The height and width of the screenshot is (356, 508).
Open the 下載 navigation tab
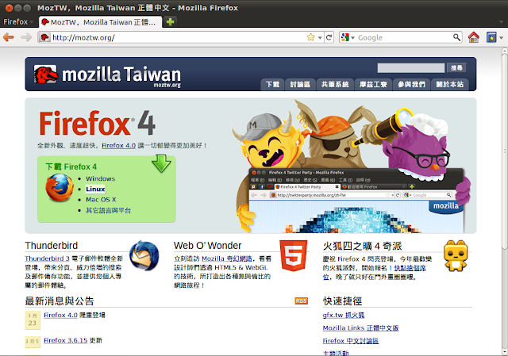[272, 84]
